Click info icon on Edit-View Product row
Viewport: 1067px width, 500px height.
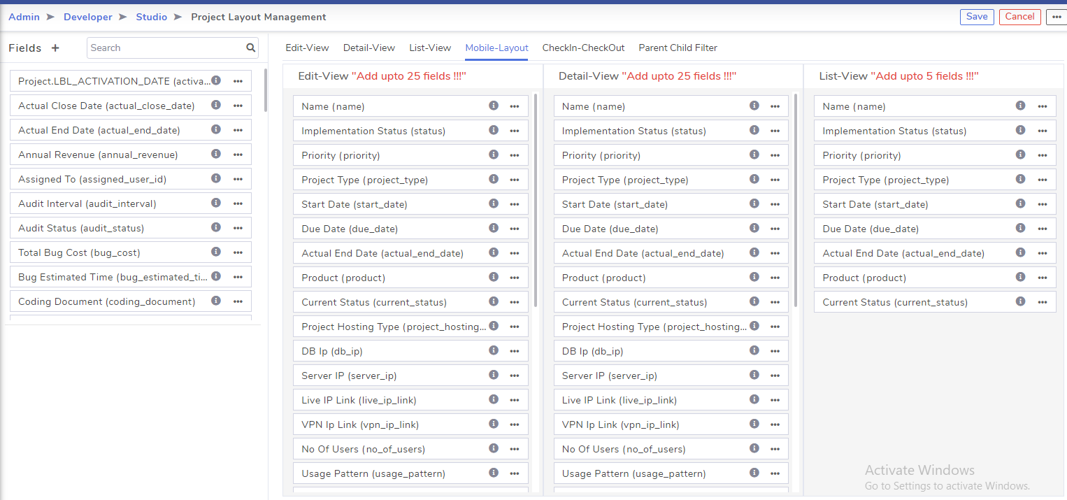click(x=494, y=277)
